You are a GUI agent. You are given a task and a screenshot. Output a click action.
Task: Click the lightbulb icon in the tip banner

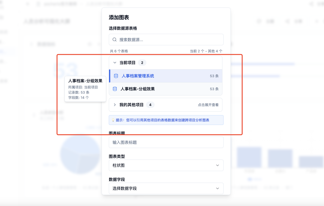(113, 120)
